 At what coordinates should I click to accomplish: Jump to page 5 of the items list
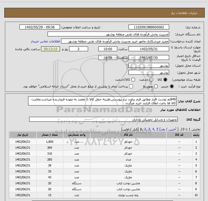click(157, 129)
